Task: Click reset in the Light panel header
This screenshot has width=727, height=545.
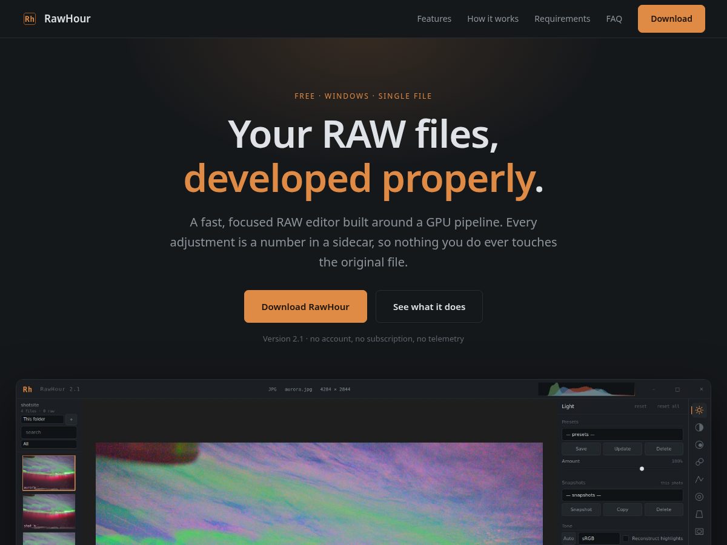Action: 640,406
